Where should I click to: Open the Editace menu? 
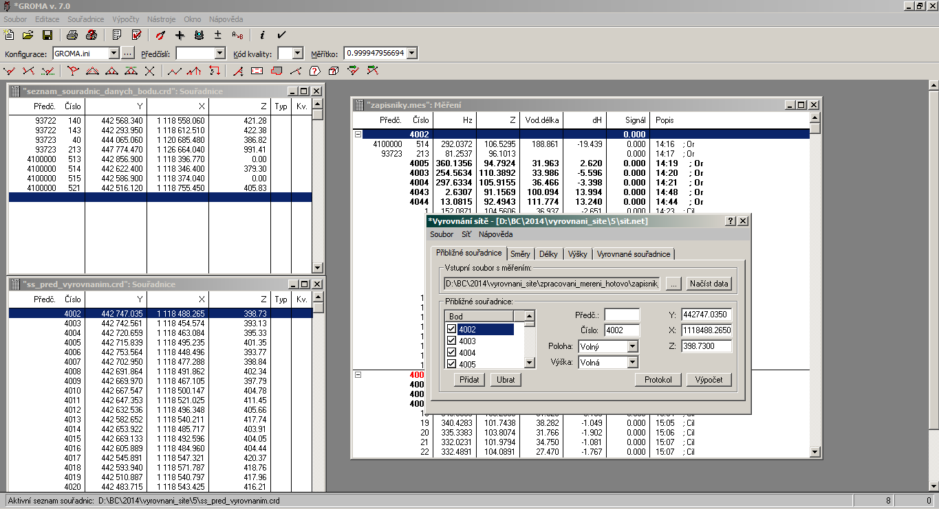pos(47,19)
